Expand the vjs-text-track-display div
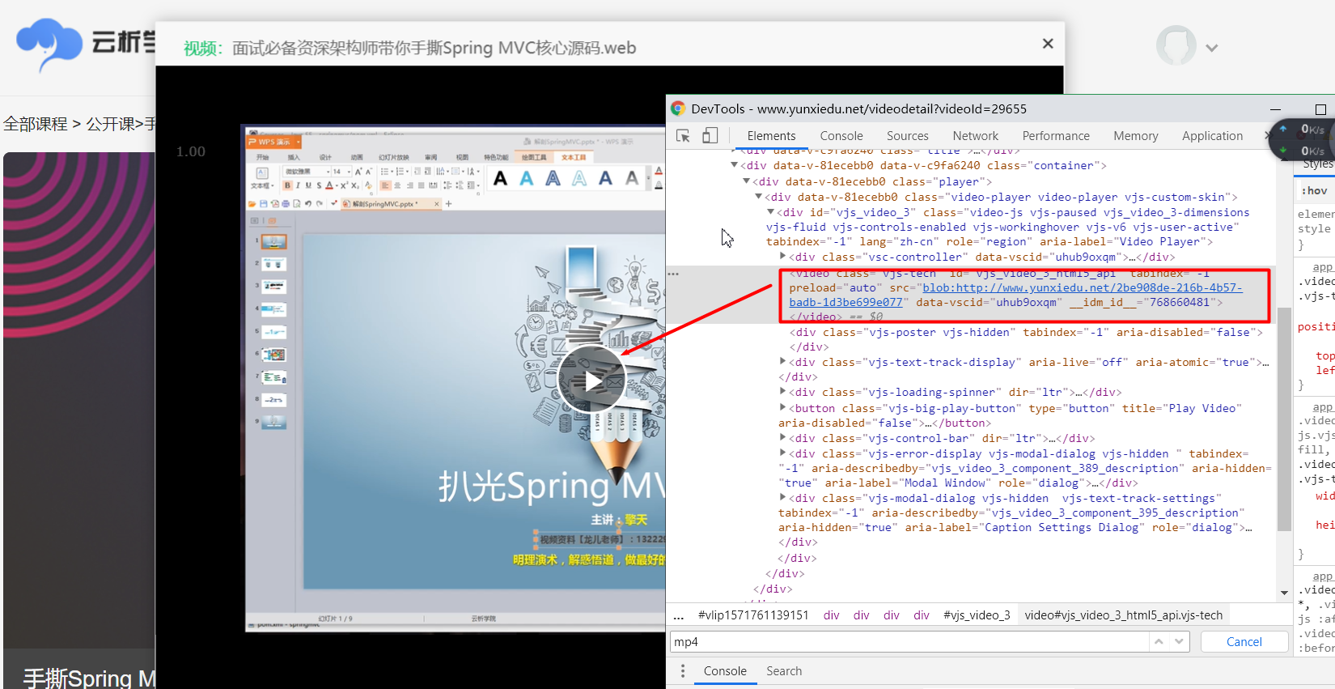1335x689 pixels. (782, 362)
